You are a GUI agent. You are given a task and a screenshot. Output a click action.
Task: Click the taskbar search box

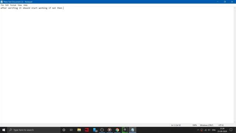click(34, 130)
